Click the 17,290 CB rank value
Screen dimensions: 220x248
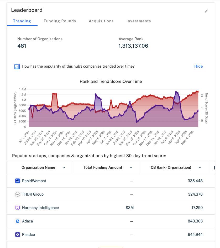197,208
